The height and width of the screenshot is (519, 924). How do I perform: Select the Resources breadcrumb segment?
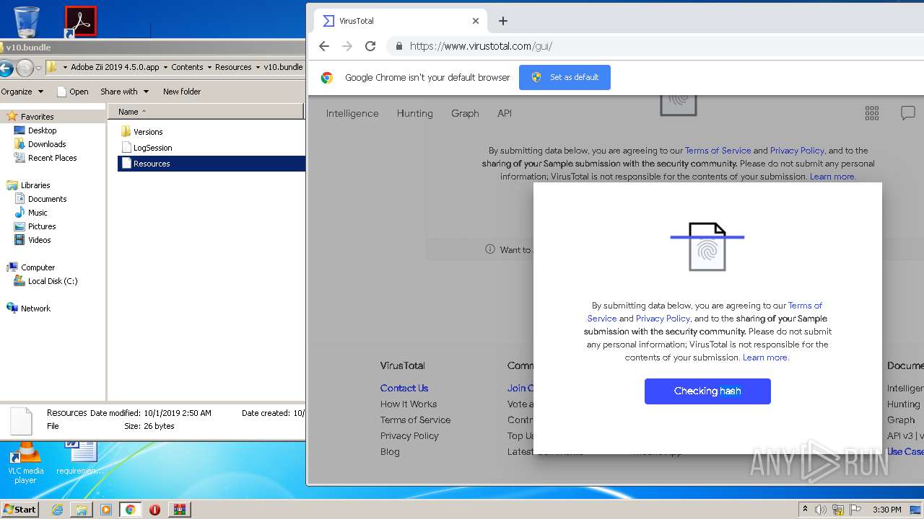(233, 67)
